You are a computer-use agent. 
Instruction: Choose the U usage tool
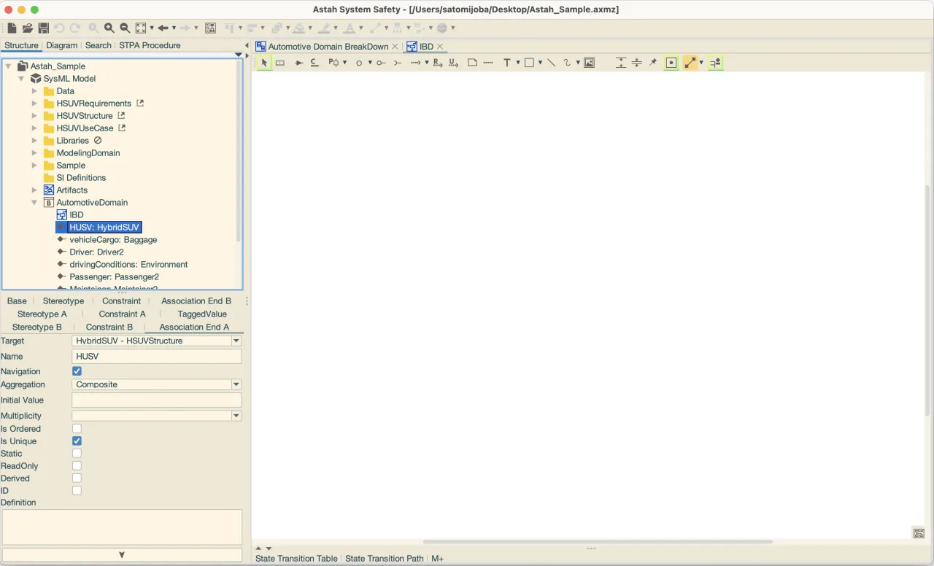pos(453,63)
